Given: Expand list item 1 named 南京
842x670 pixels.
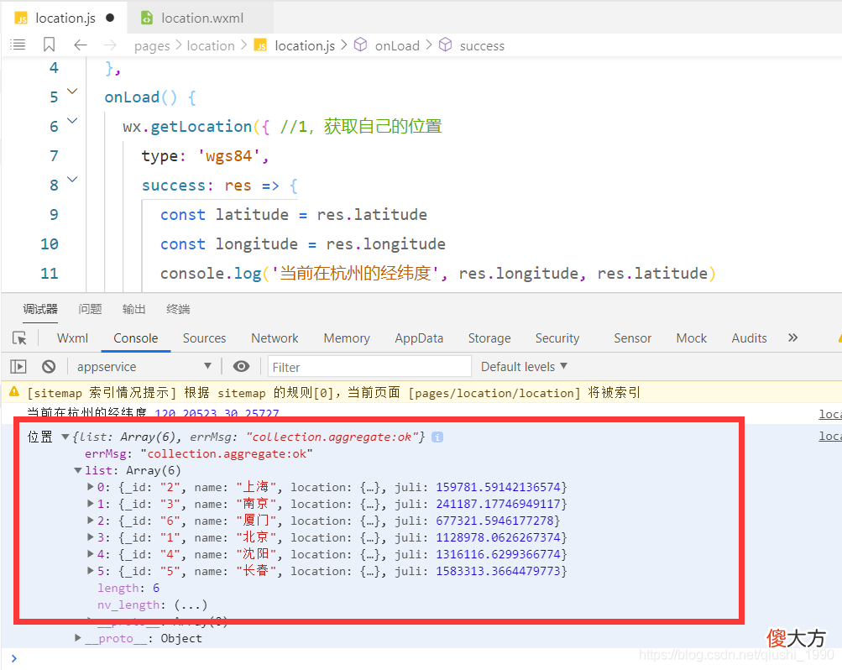Looking at the screenshot, I should pyautogui.click(x=90, y=504).
